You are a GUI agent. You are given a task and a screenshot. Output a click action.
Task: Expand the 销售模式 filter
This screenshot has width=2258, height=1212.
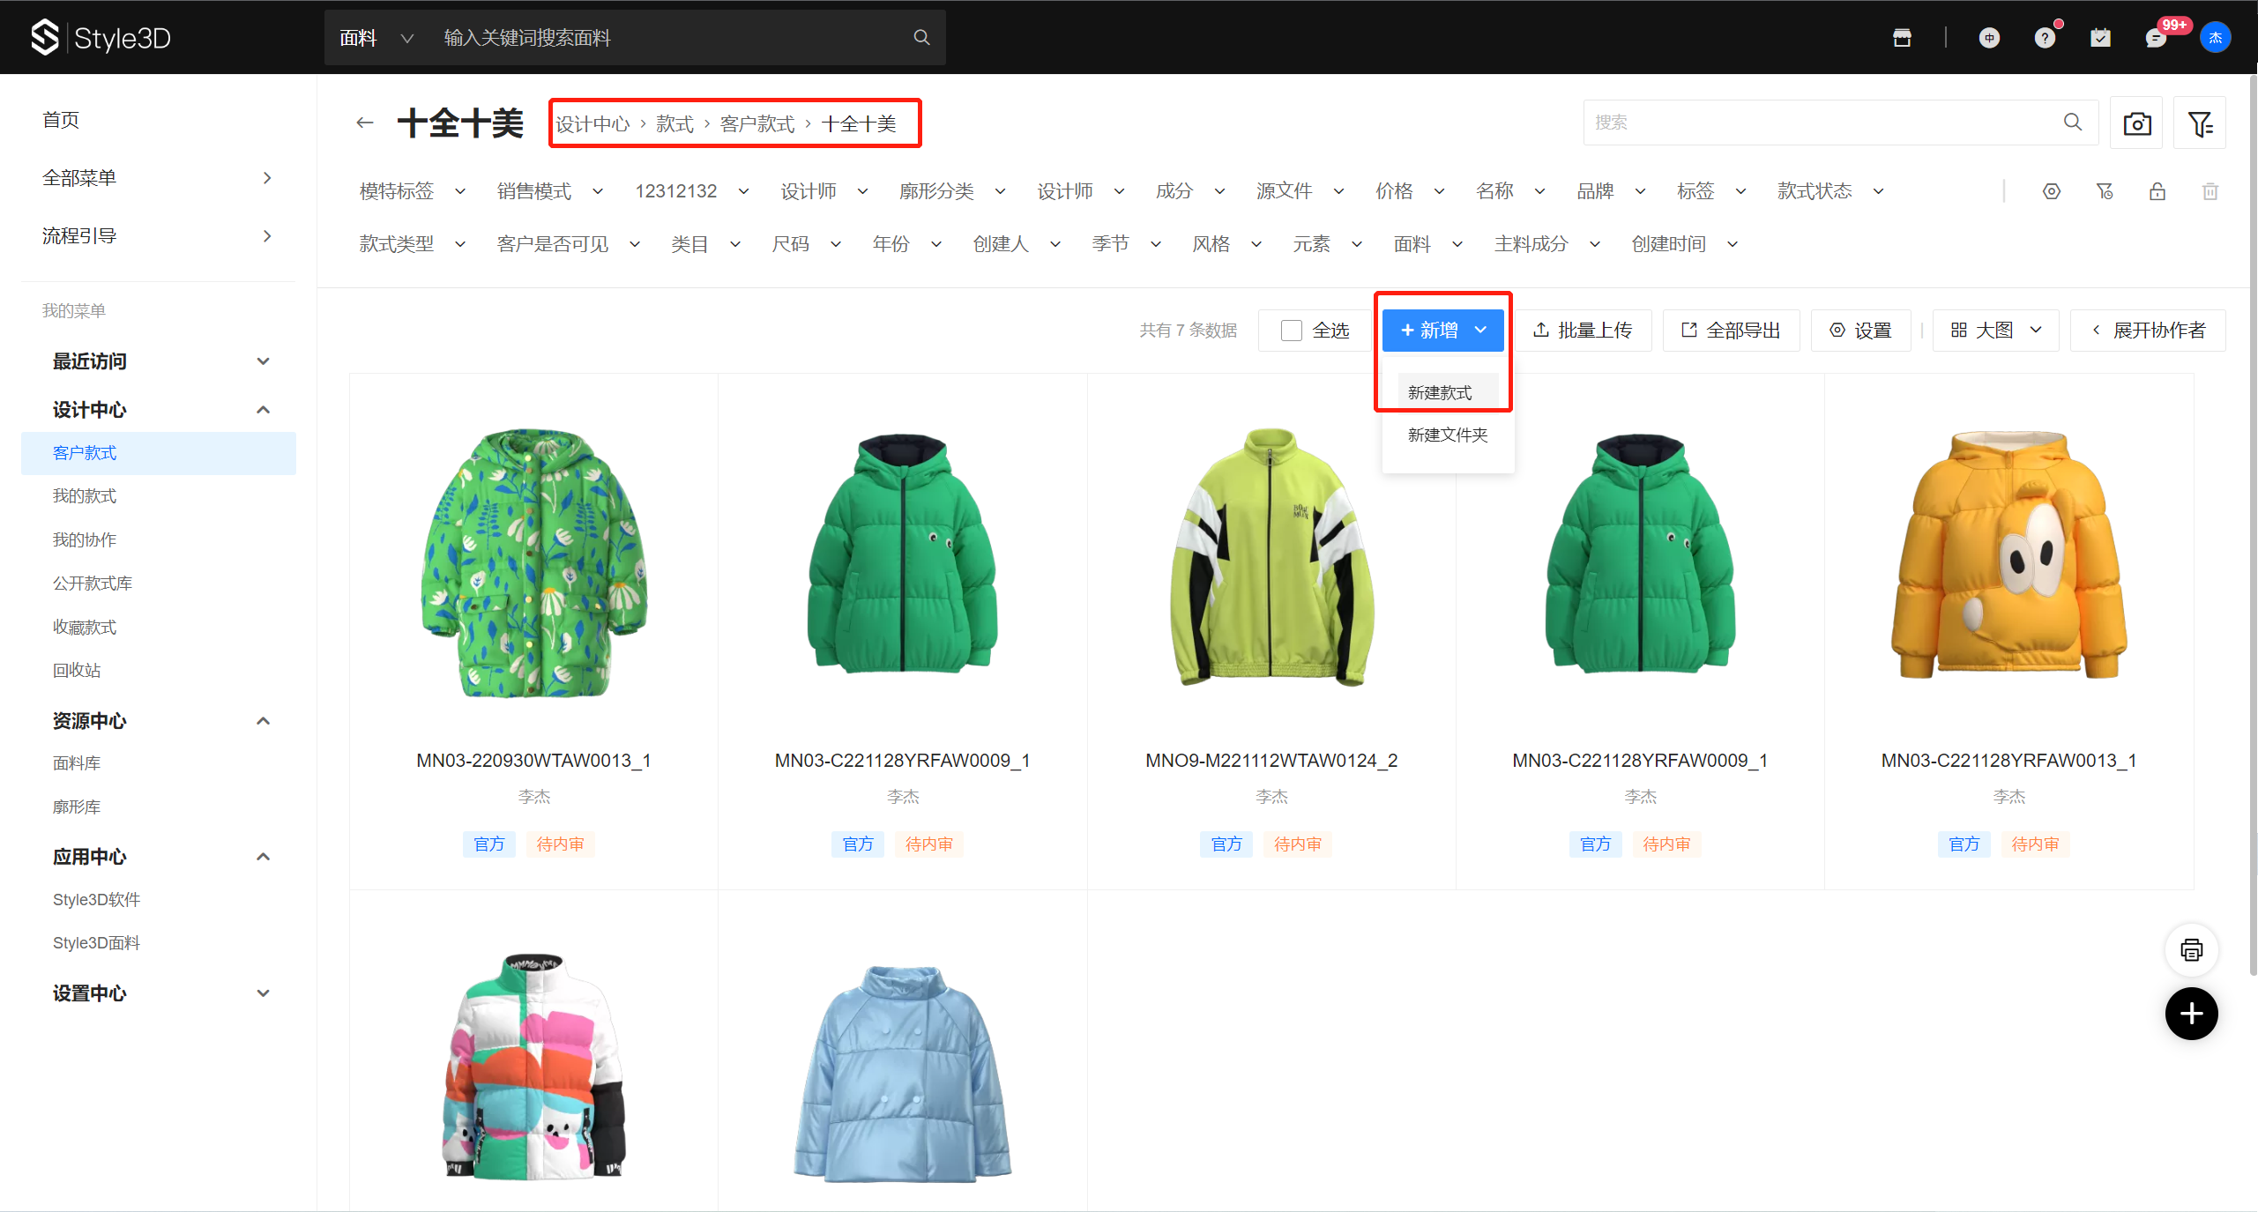click(550, 191)
